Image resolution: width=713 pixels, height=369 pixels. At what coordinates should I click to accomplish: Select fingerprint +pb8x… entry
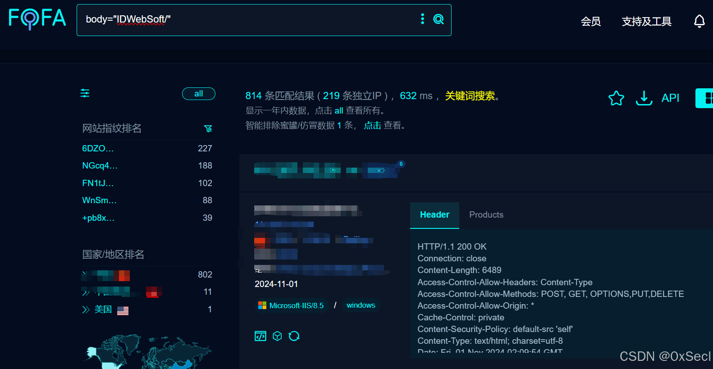pos(98,218)
